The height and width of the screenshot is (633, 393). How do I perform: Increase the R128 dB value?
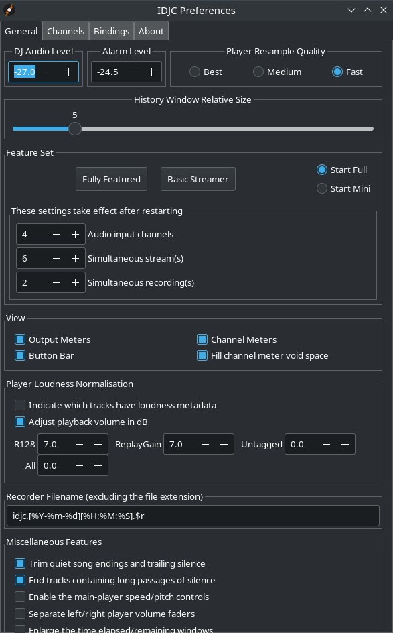(98, 444)
